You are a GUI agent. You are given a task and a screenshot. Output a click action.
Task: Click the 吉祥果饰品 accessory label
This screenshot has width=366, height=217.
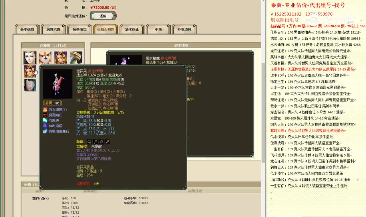pyautogui.click(x=85, y=167)
